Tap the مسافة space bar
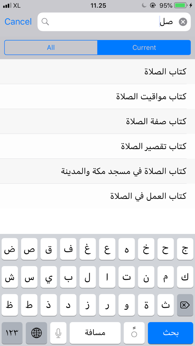The width and height of the screenshot is (195, 346). 95,333
